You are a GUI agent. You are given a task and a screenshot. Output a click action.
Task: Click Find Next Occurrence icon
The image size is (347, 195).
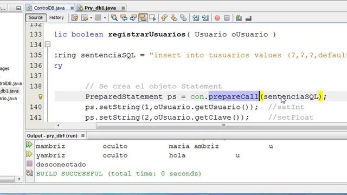click(x=133, y=18)
